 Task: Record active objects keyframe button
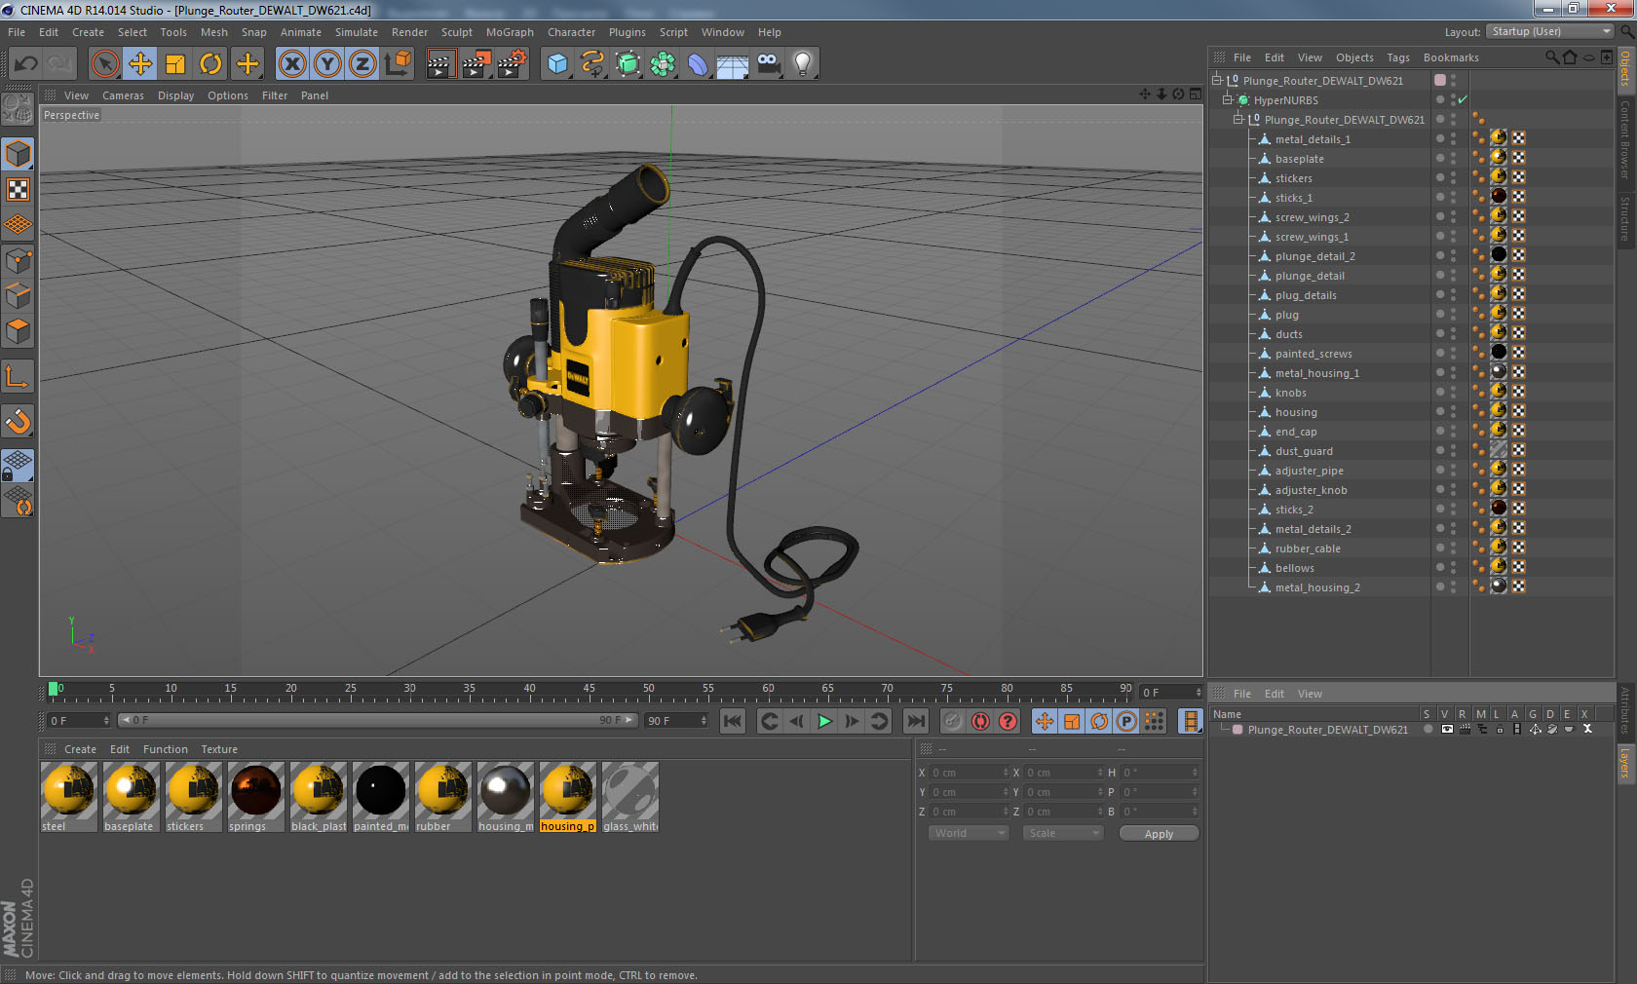(953, 721)
